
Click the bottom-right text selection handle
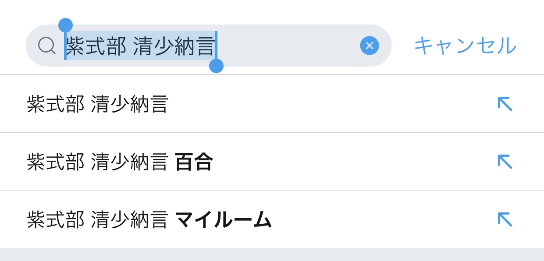point(216,66)
